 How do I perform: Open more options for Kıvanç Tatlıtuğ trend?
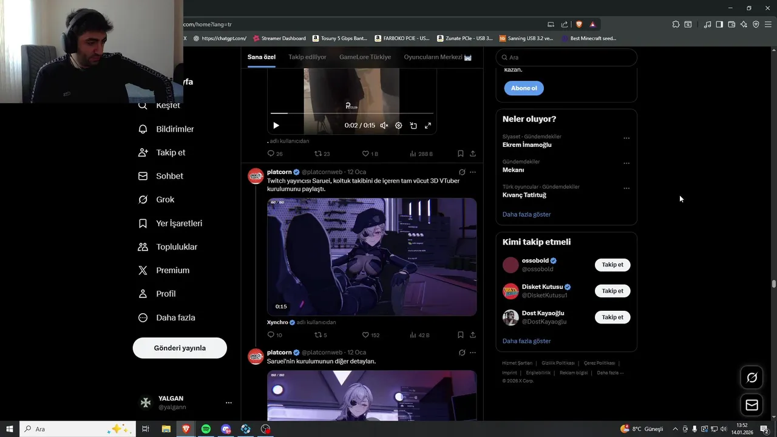pyautogui.click(x=626, y=189)
